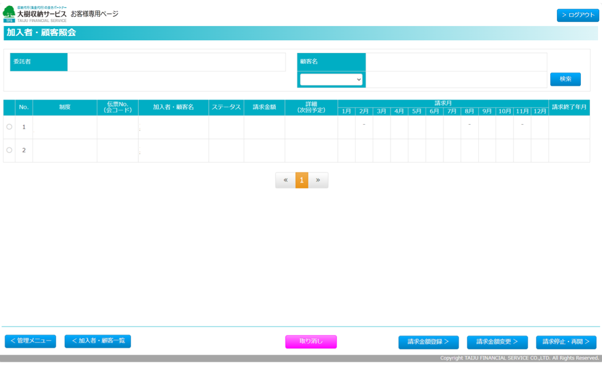Click the 委託者 input field

[x=176, y=62]
